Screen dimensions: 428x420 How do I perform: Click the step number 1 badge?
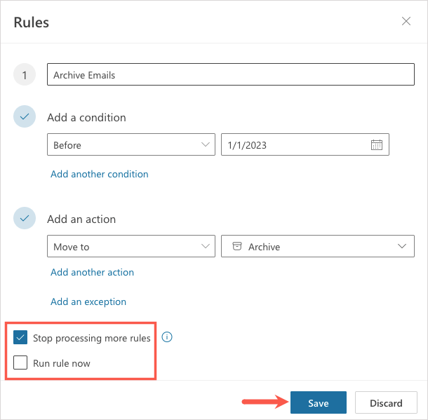click(x=24, y=75)
